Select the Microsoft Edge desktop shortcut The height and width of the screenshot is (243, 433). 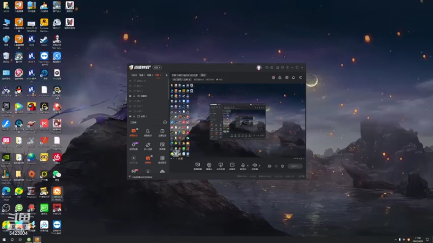(x=6, y=194)
